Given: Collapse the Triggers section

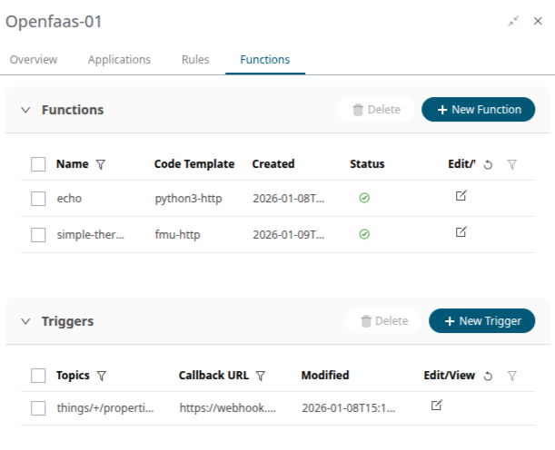Looking at the screenshot, I should 25,321.
